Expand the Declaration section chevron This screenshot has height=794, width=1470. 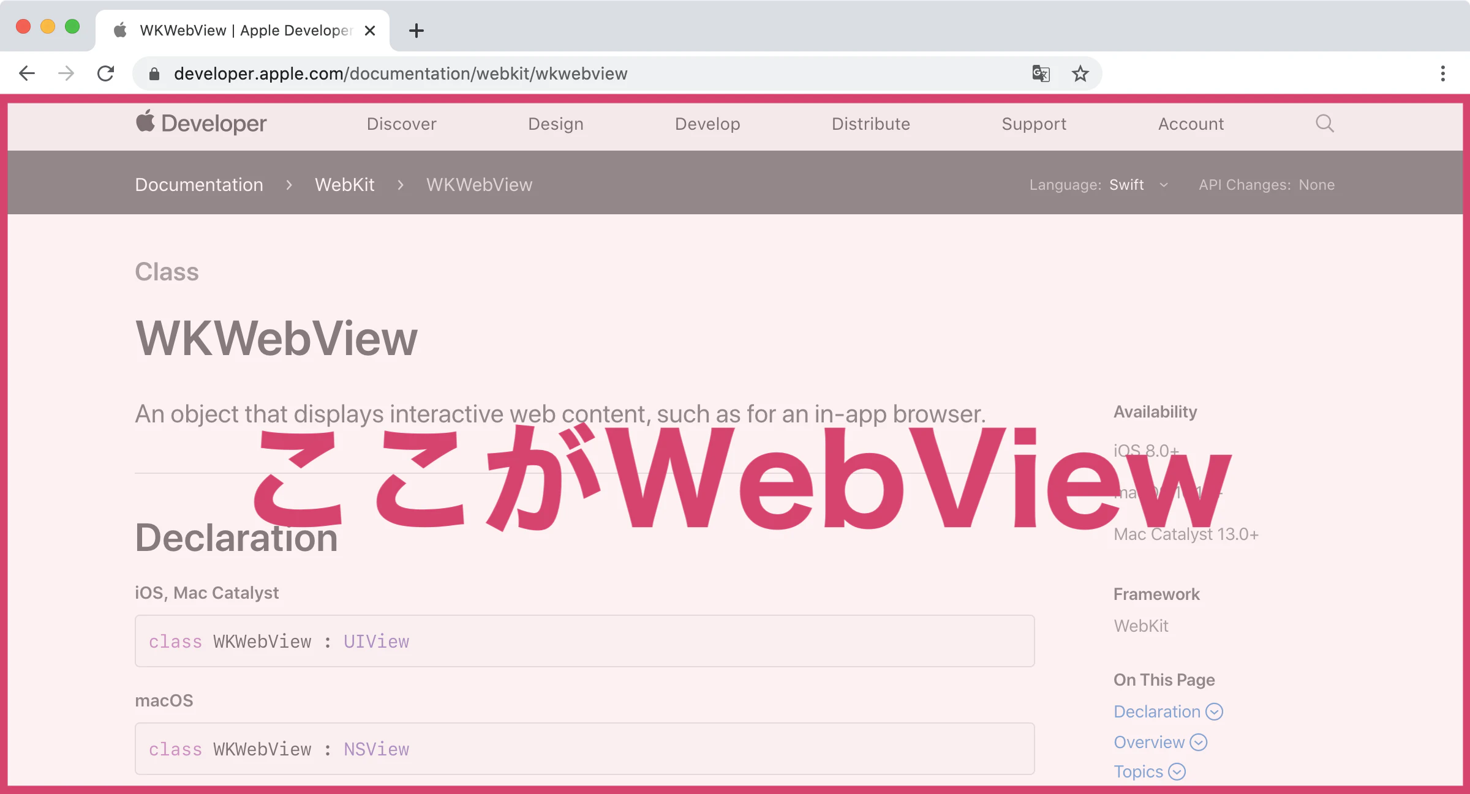point(1215,711)
